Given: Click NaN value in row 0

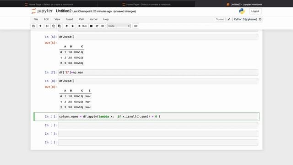Looking at the screenshot, I should pos(88,96).
